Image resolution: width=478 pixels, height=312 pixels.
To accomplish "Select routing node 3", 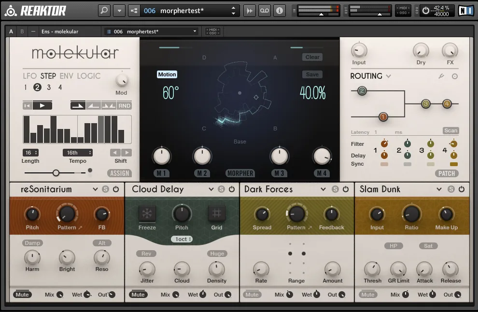I will 425,104.
